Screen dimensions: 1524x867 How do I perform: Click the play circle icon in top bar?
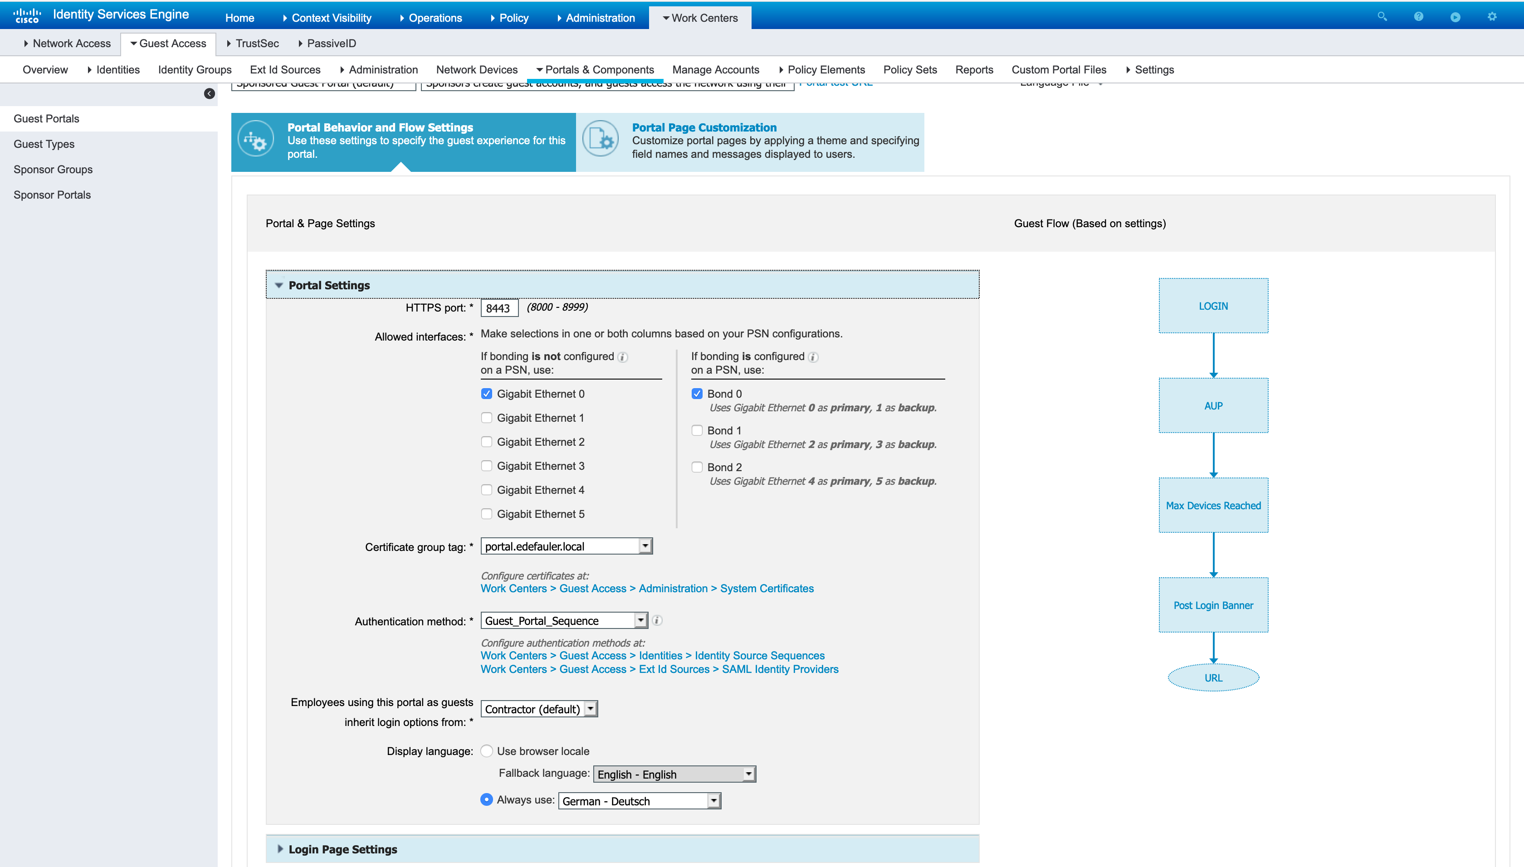click(x=1455, y=17)
